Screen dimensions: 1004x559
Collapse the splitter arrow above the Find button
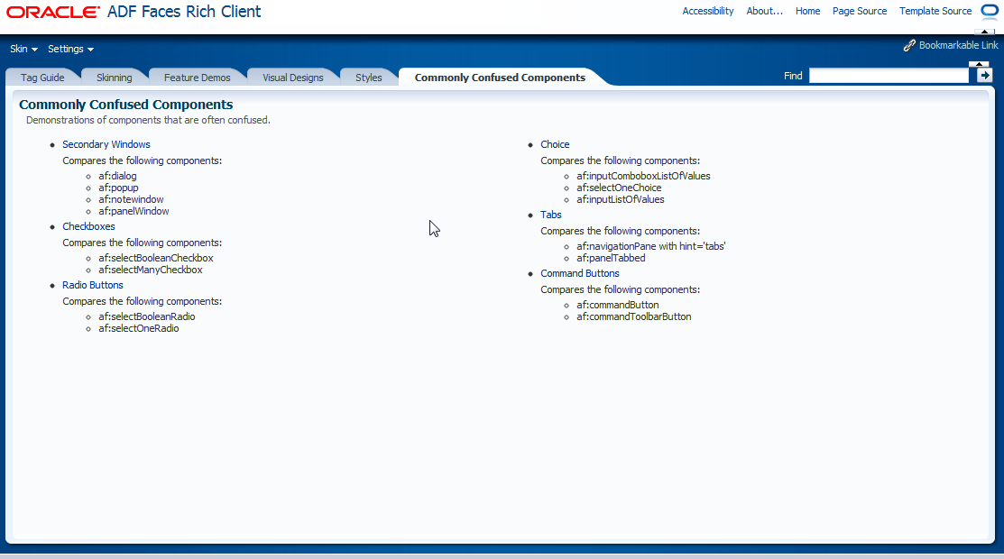[979, 64]
